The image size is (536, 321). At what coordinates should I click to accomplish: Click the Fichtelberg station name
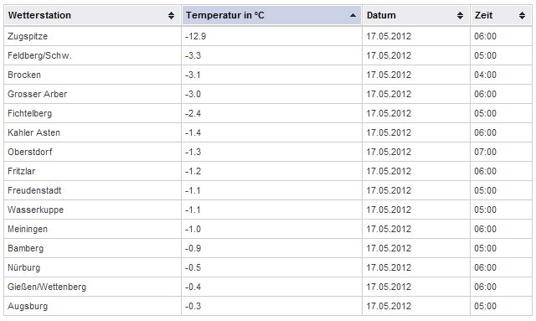(30, 114)
